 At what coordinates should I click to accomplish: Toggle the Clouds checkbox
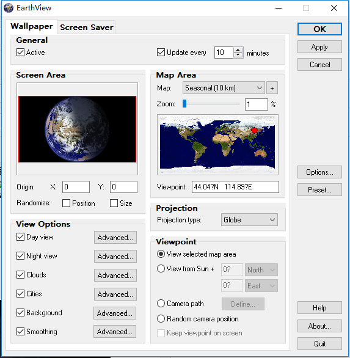(20, 275)
